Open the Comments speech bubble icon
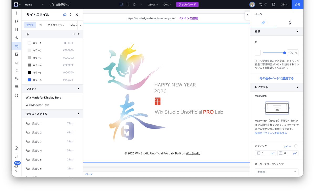The image size is (315, 192). tap(16, 156)
